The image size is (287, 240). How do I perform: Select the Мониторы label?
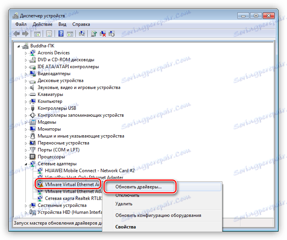tap(49, 129)
